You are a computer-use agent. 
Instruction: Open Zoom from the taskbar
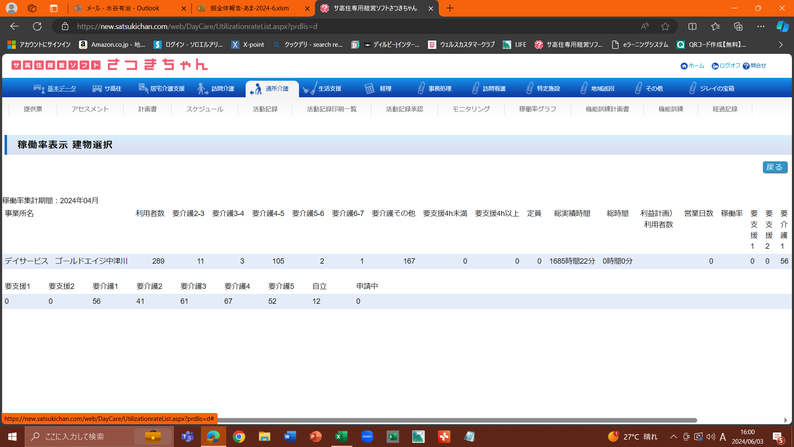coord(367,437)
